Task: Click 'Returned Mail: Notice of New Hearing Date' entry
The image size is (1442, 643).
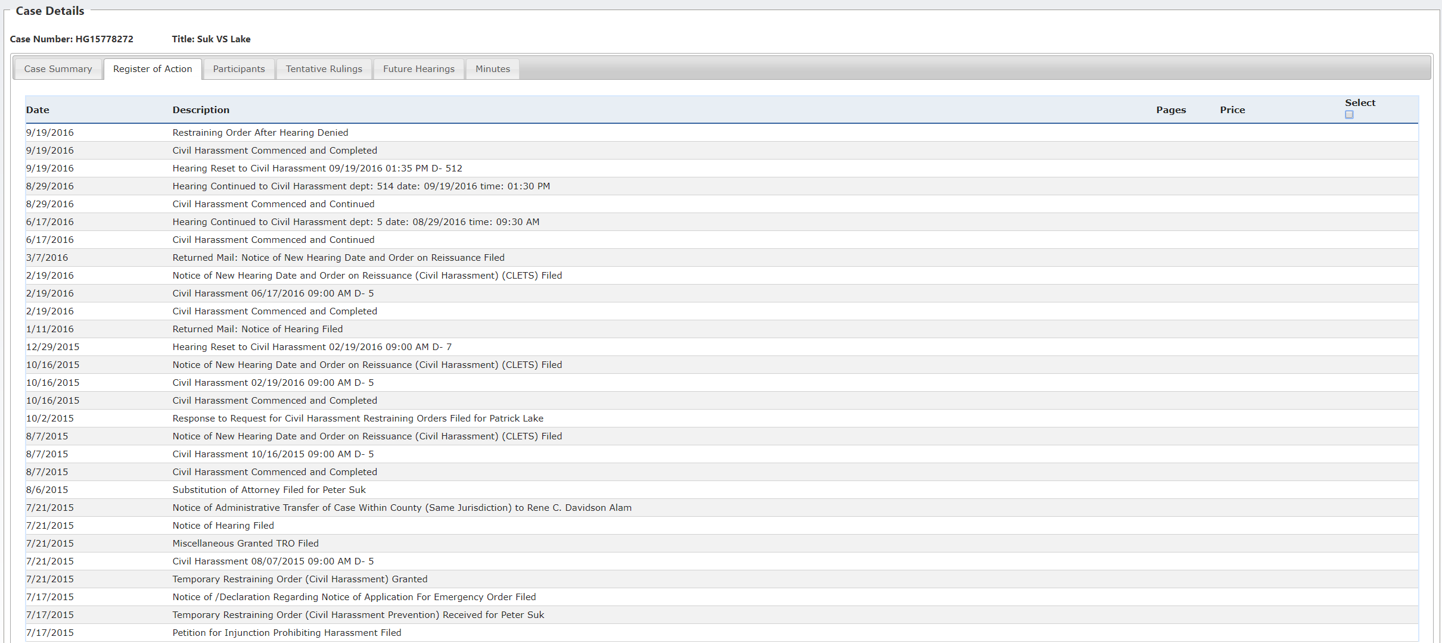Action: 722,258
